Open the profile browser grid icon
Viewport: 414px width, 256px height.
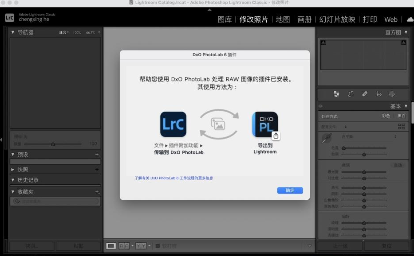[x=401, y=127]
